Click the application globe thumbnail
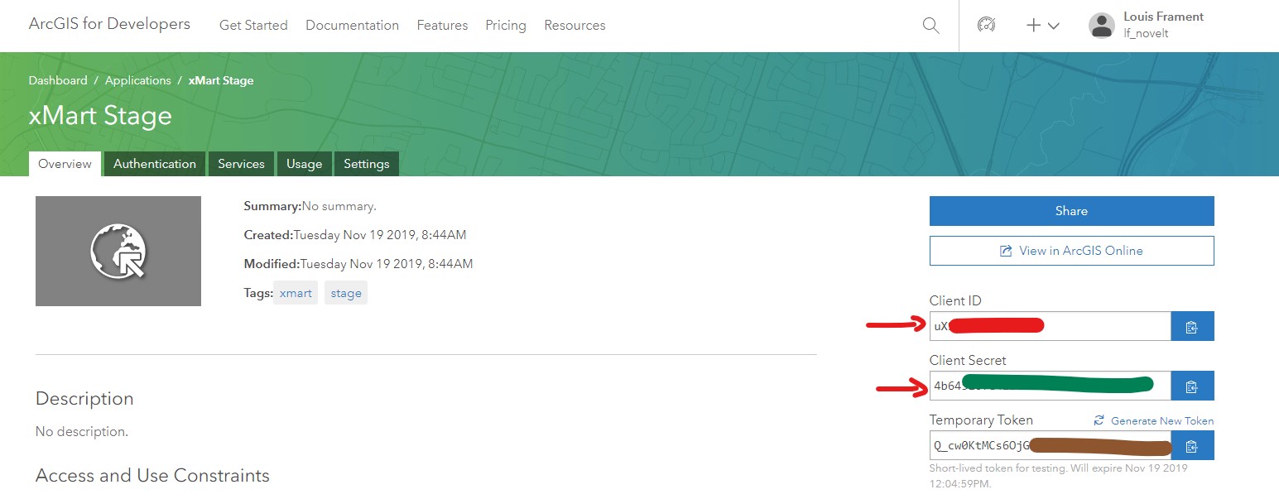The image size is (1279, 499). [118, 251]
